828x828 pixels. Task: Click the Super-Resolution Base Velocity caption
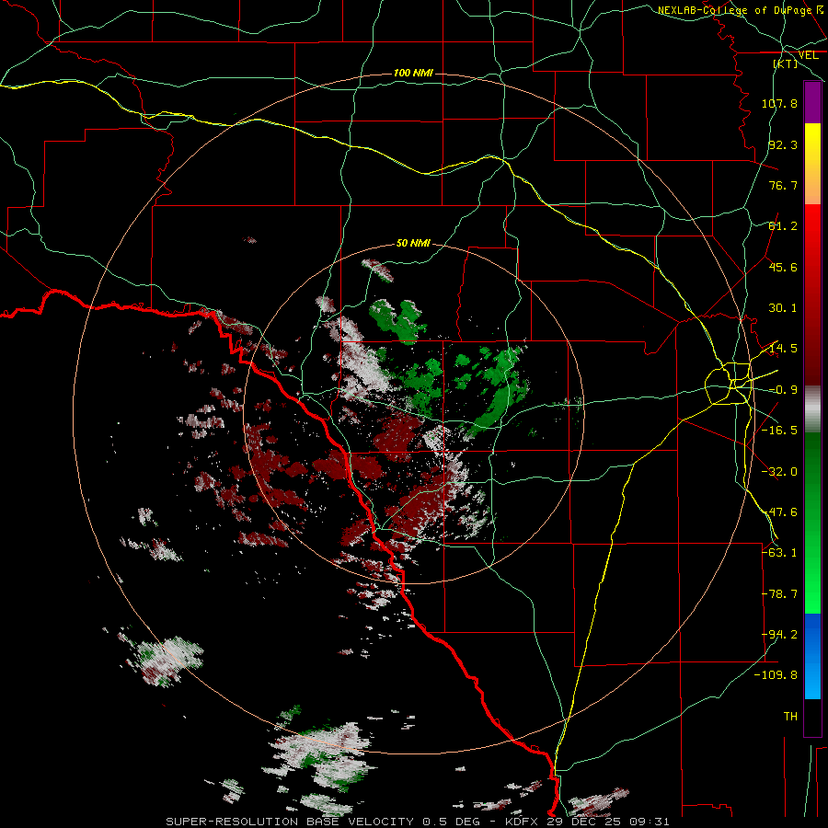point(418,822)
